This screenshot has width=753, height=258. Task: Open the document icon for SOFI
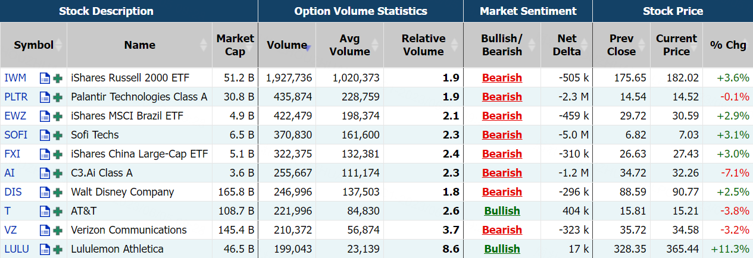point(45,135)
